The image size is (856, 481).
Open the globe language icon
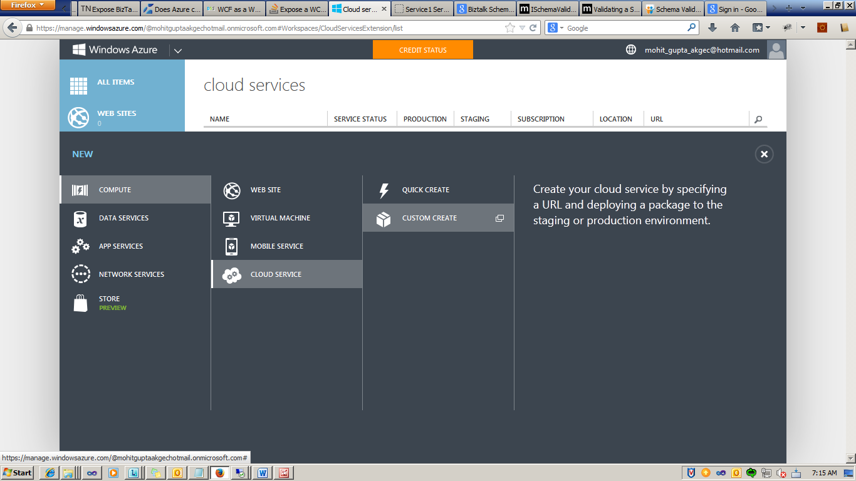coord(631,50)
